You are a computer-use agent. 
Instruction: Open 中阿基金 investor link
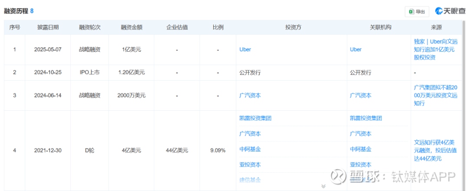click(250, 149)
